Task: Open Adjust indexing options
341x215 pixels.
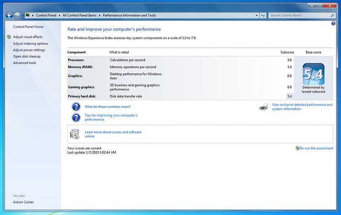Action: [30, 44]
